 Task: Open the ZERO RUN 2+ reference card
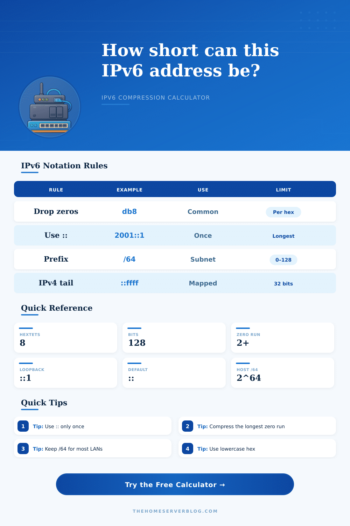tap(282, 338)
